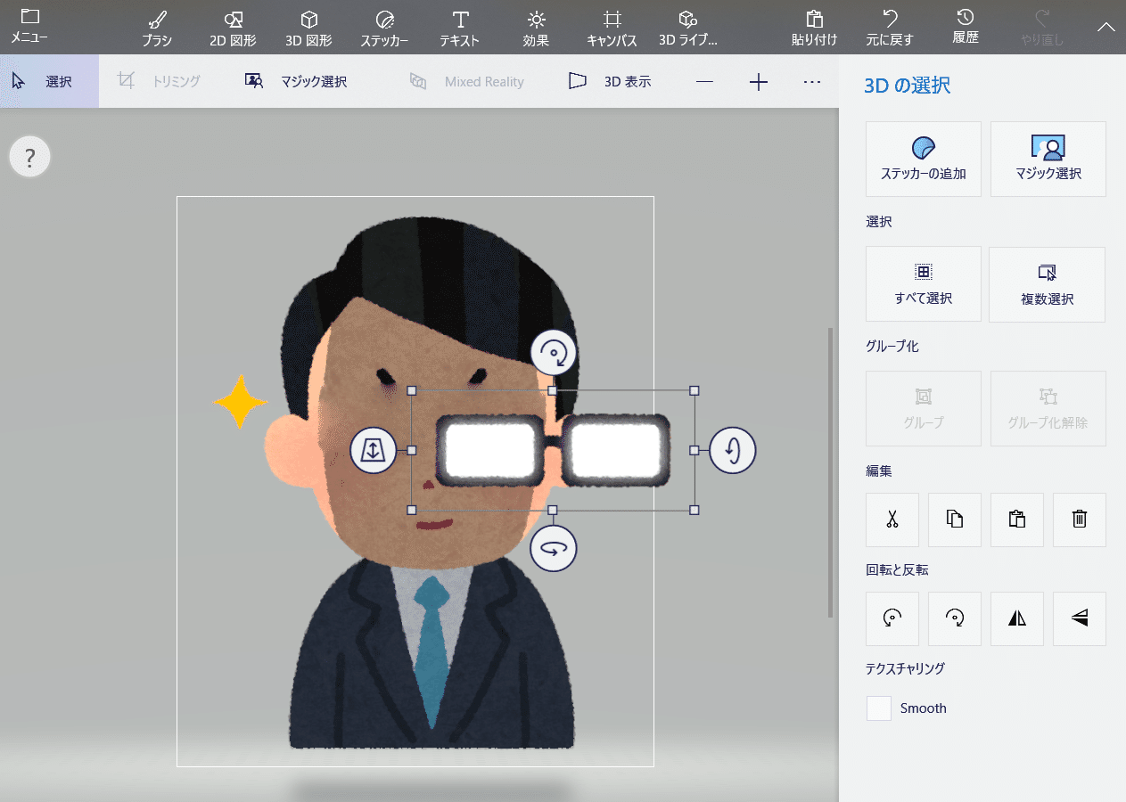The image size is (1126, 802).
Task: Select the ブラシ tool tab
Action: [x=157, y=28]
